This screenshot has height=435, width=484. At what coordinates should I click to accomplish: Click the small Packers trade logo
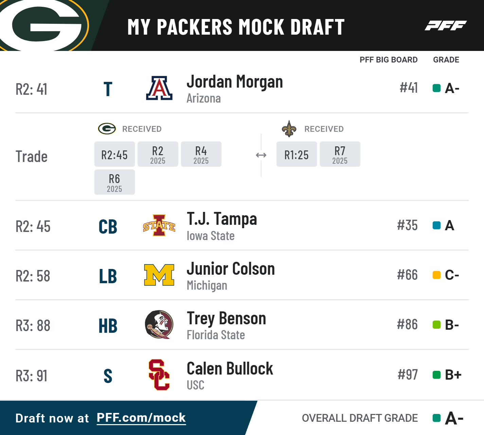pyautogui.click(x=107, y=129)
